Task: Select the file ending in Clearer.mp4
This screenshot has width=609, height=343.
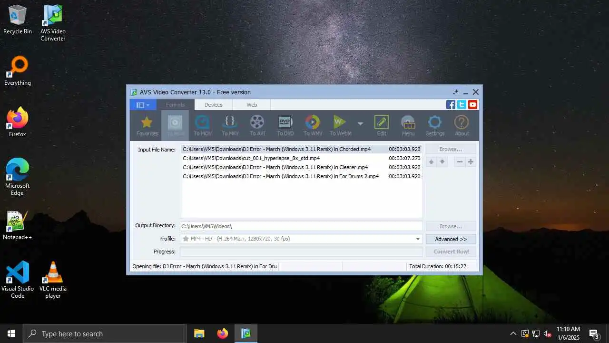Action: [301, 167]
